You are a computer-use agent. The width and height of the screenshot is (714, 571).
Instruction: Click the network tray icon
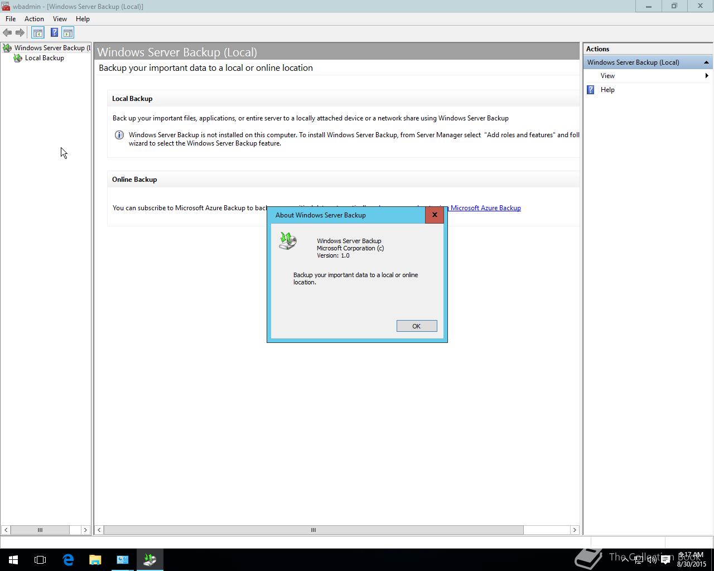[x=639, y=560]
